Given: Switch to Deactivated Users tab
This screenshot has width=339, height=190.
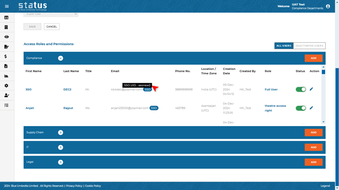Looking at the screenshot, I should coord(309,46).
